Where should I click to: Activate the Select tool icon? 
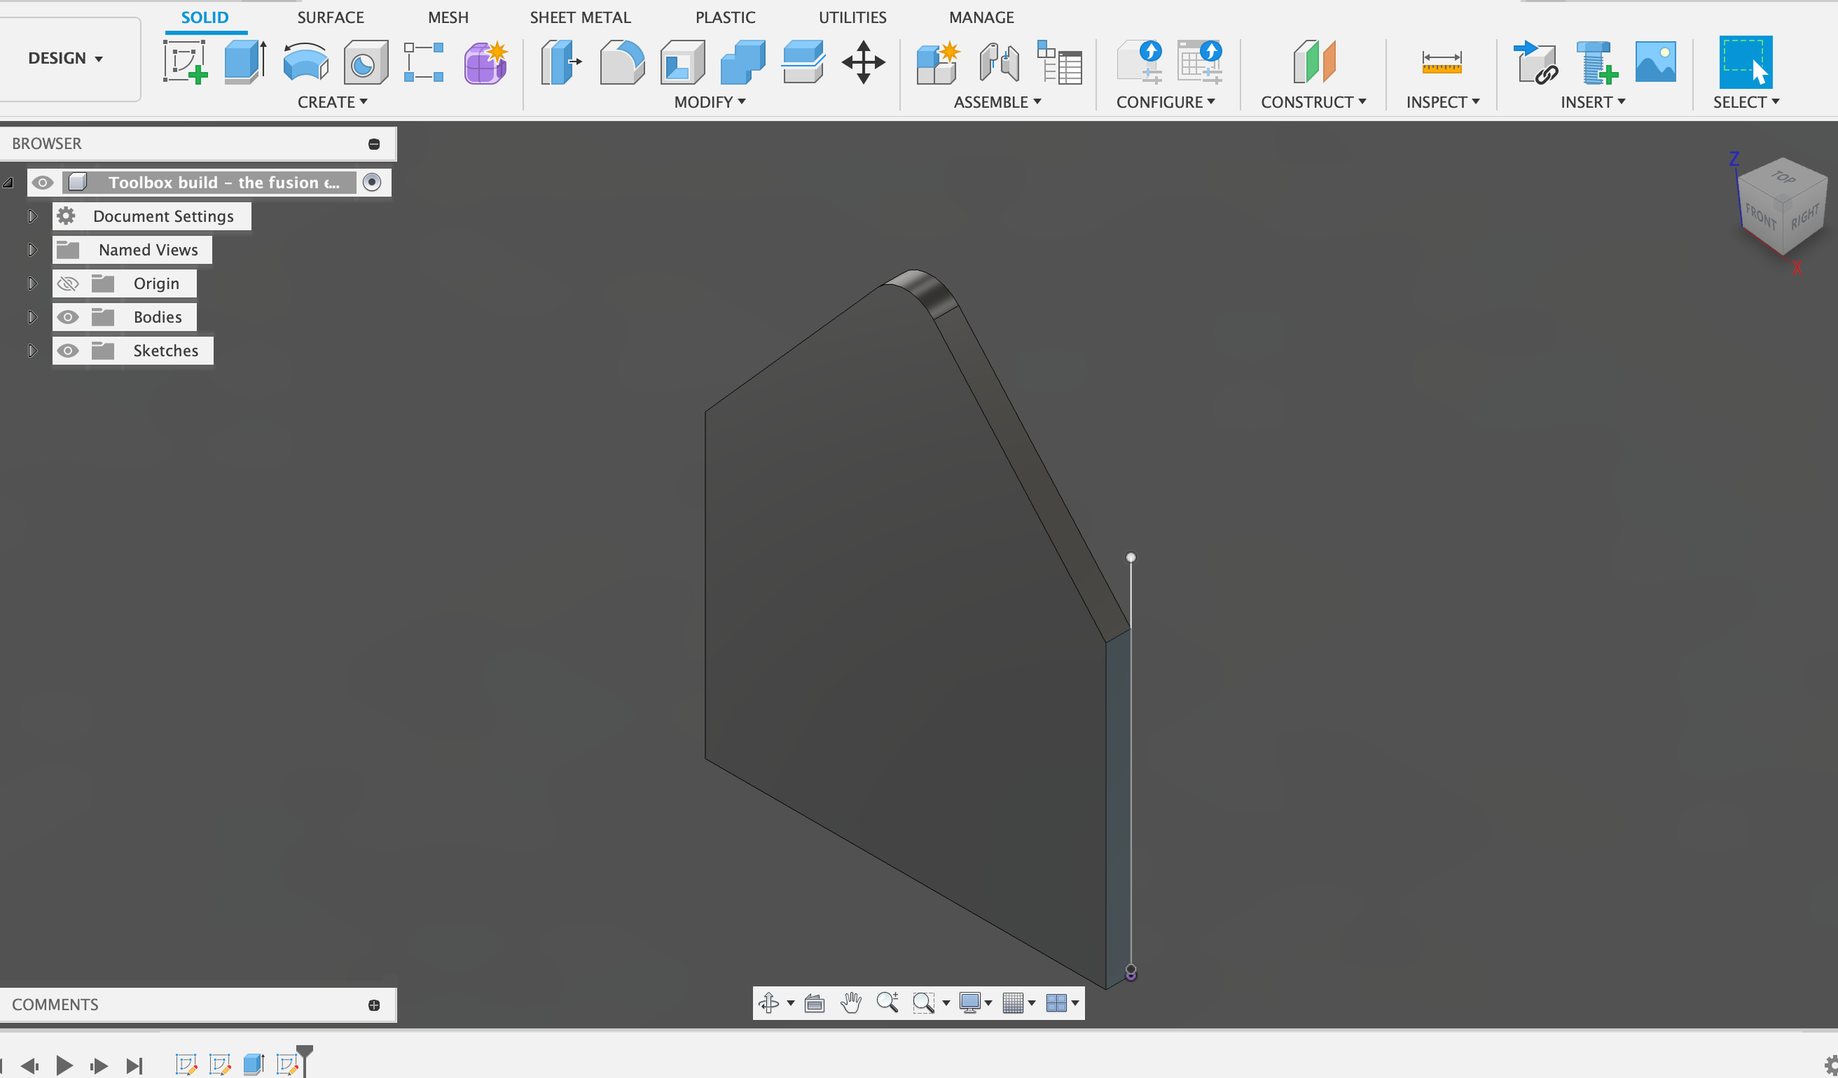click(1745, 62)
